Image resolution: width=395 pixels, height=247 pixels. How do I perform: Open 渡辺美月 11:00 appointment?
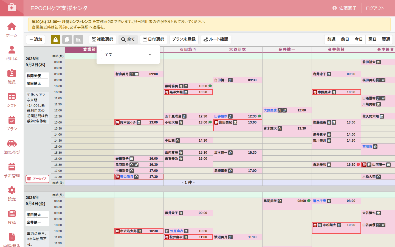(x=238, y=237)
